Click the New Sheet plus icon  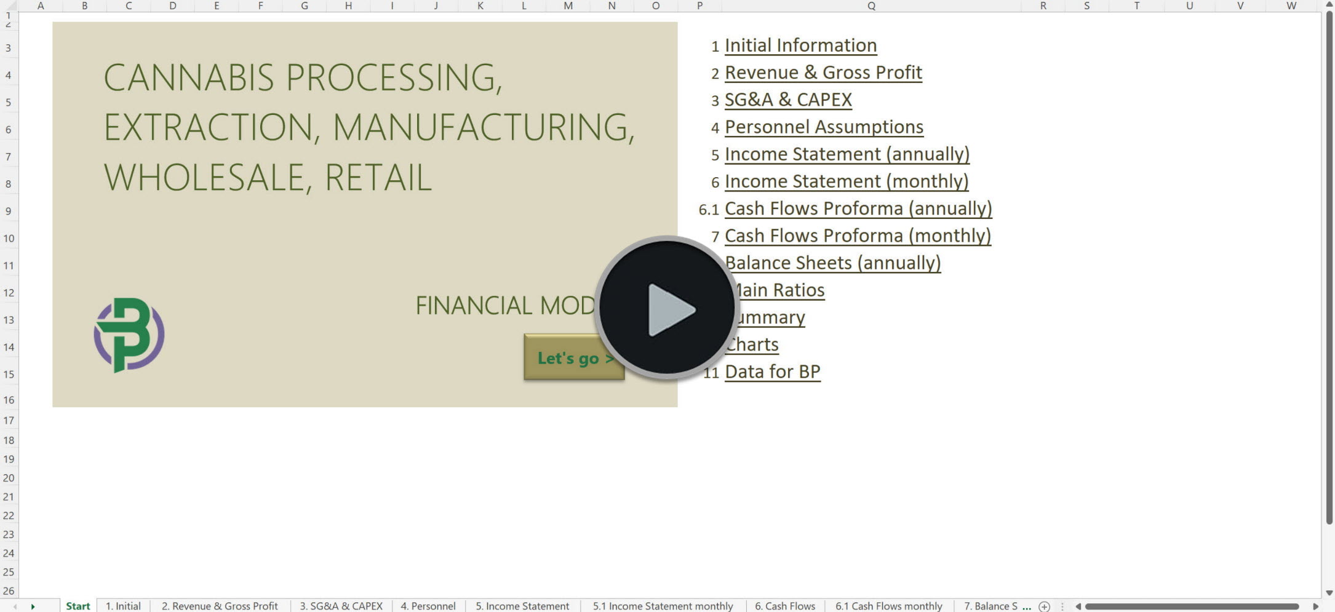coord(1044,606)
